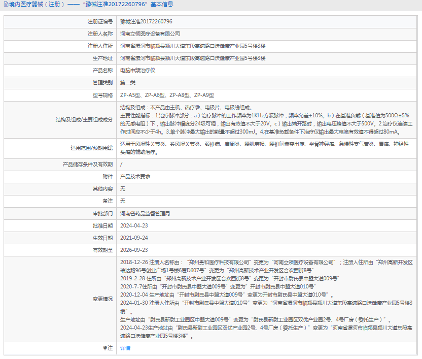The image size is (422, 359).
Task: Select the 2018-12-26 change record line
Action: coord(266,266)
